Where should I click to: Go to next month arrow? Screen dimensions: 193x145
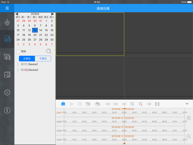coord(52,14)
